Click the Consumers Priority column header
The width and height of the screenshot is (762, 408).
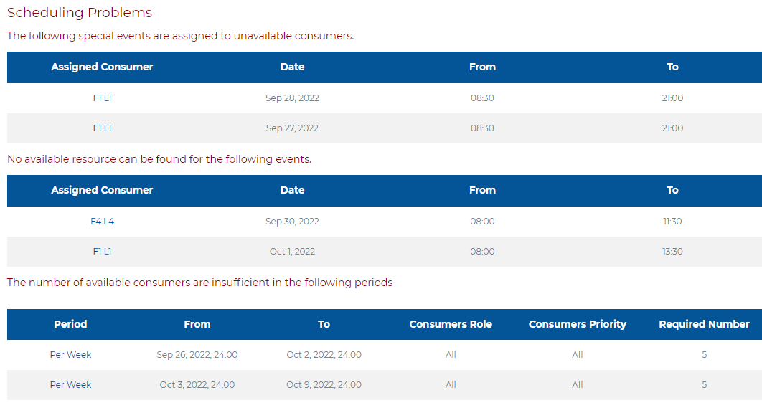coord(578,324)
